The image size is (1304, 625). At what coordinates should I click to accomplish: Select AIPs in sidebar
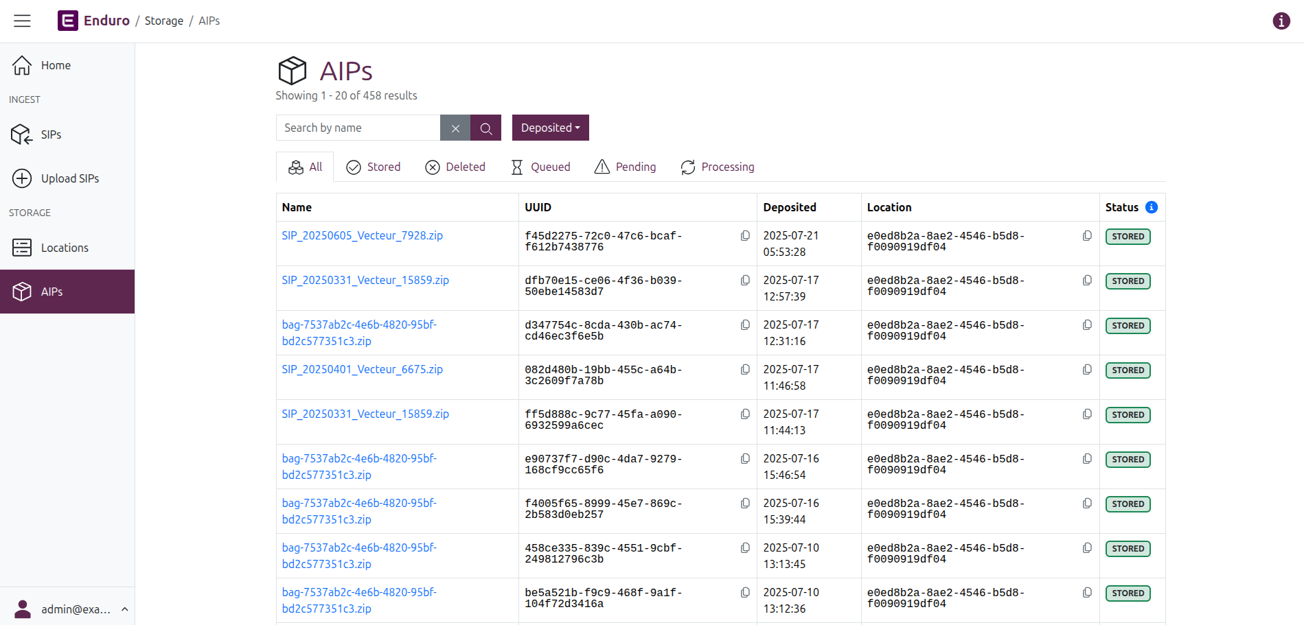click(67, 292)
